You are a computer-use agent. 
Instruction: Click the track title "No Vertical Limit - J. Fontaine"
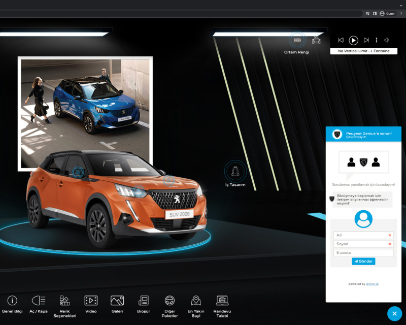[x=363, y=51]
